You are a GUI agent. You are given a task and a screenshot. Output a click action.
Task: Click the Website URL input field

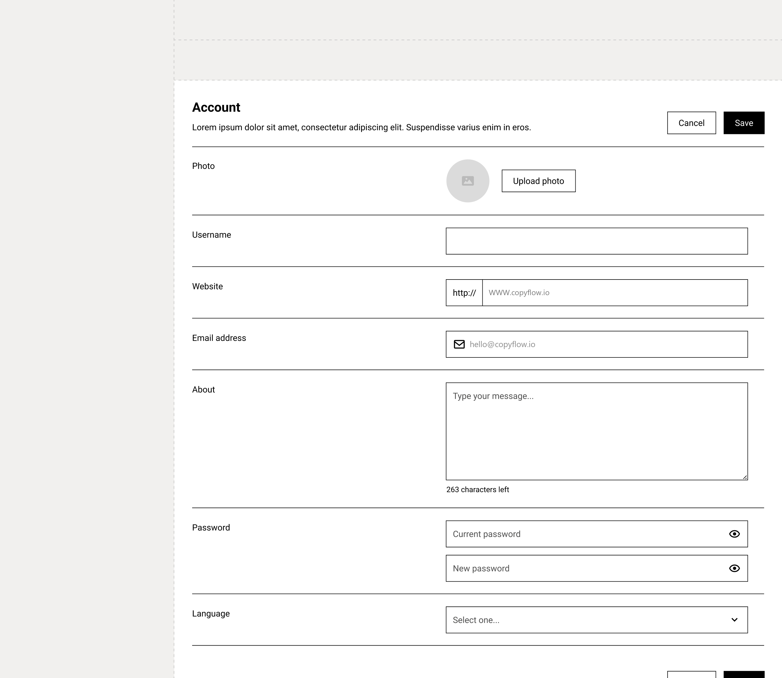(x=615, y=292)
